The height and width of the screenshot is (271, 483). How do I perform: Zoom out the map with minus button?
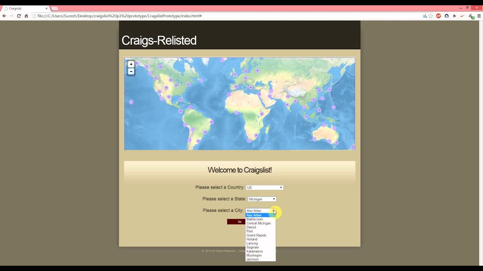(x=131, y=72)
